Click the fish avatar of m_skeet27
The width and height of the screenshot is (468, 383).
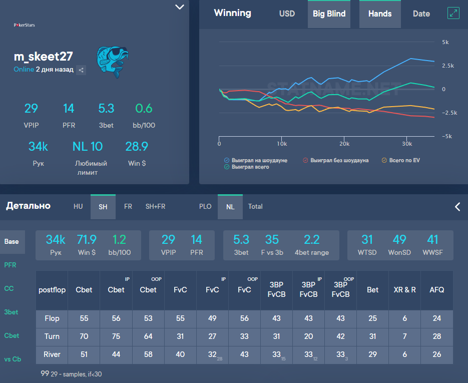click(x=112, y=61)
